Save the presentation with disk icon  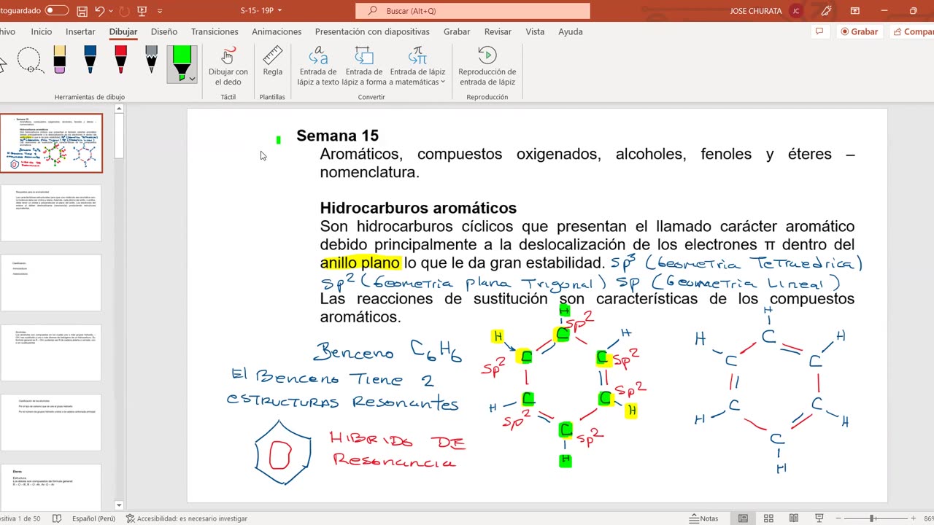pyautogui.click(x=82, y=11)
